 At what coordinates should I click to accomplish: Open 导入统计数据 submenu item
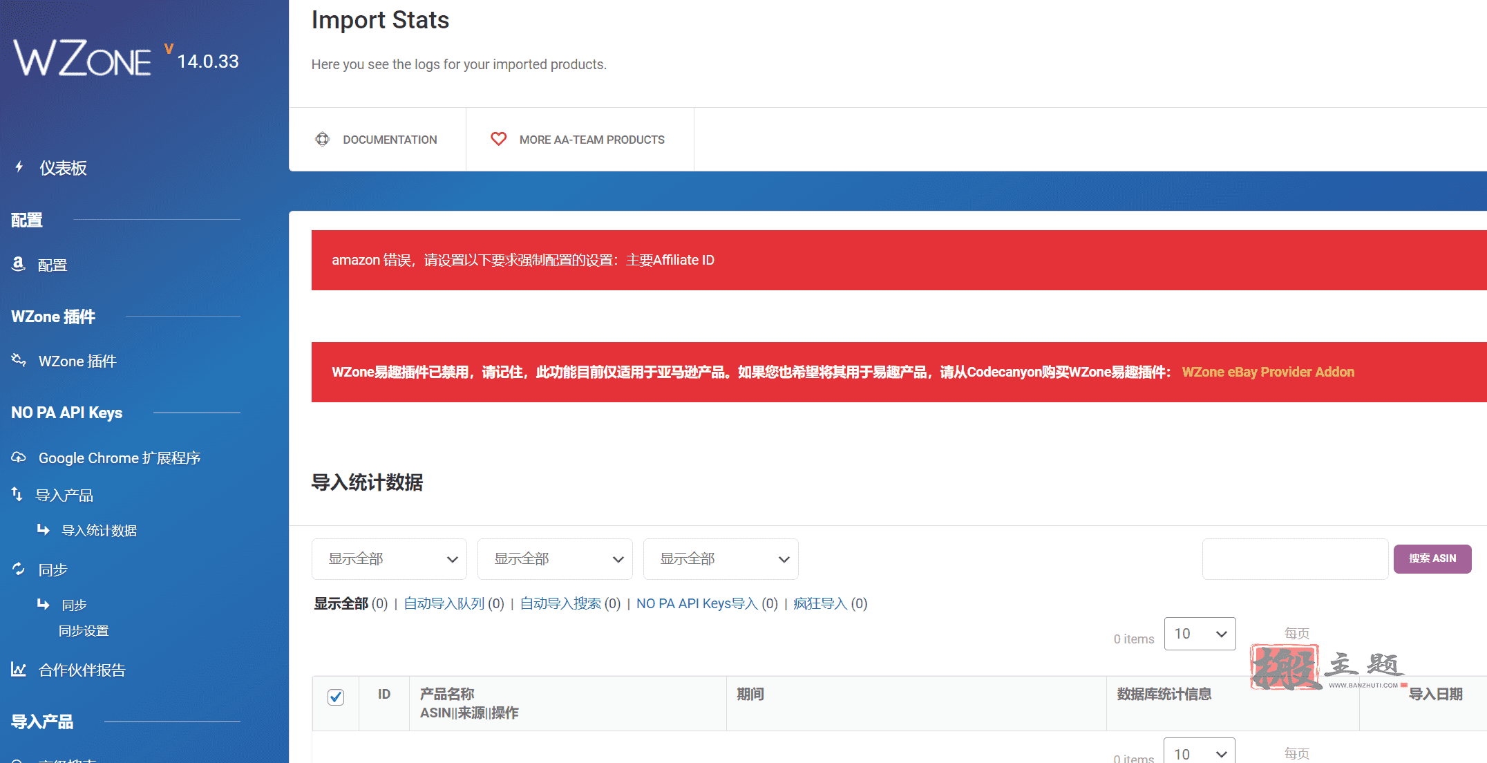[x=100, y=531]
